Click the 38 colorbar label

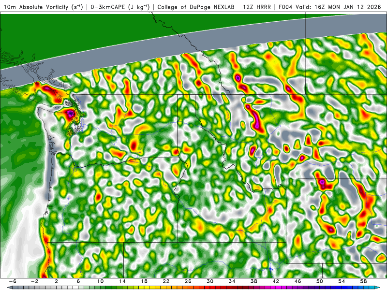pos(253,281)
